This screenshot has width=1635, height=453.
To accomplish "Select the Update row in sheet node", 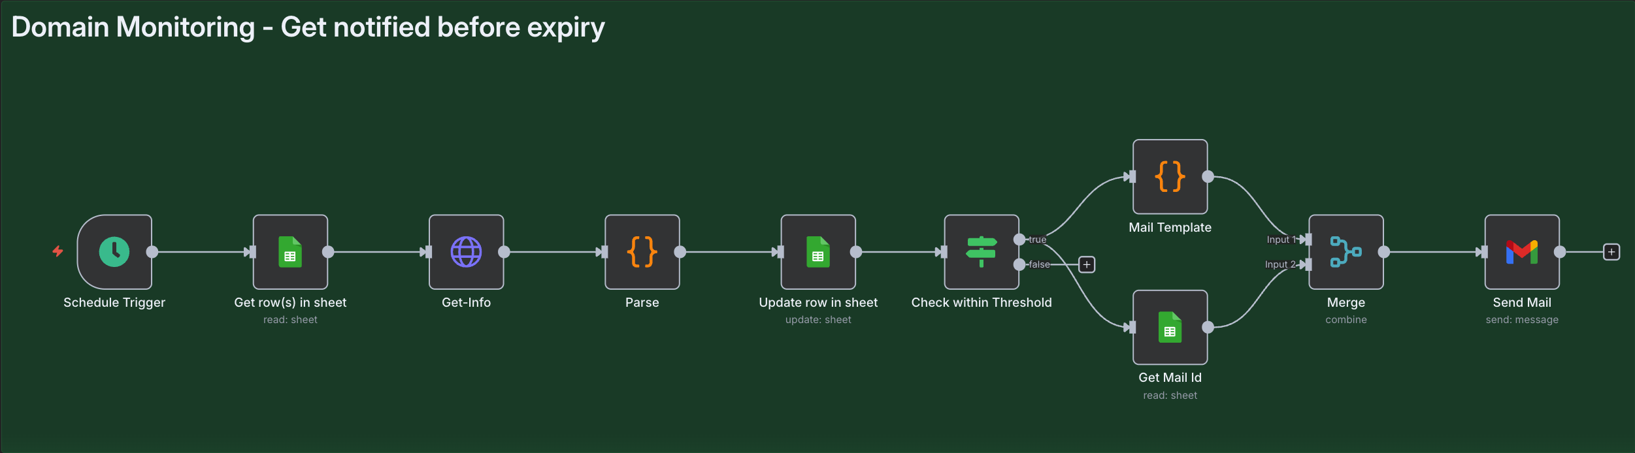I will point(817,252).
